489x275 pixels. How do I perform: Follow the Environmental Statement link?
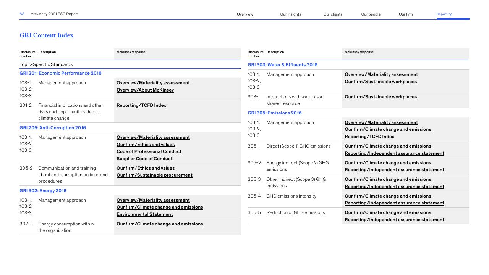tap(144, 214)
